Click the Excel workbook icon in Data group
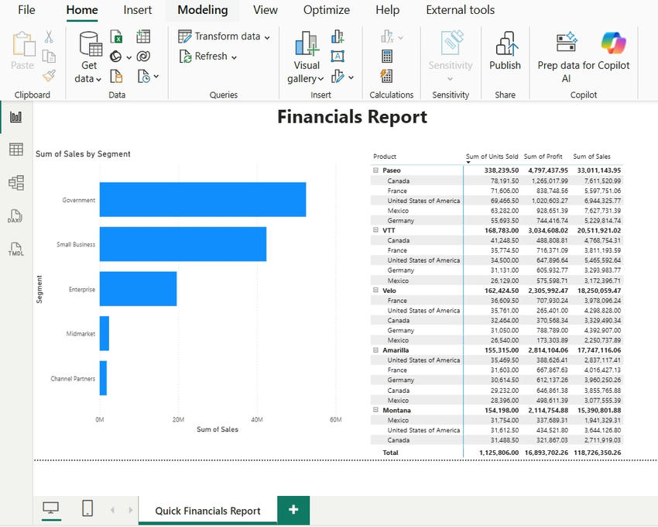The height and width of the screenshot is (527, 658). (x=118, y=35)
